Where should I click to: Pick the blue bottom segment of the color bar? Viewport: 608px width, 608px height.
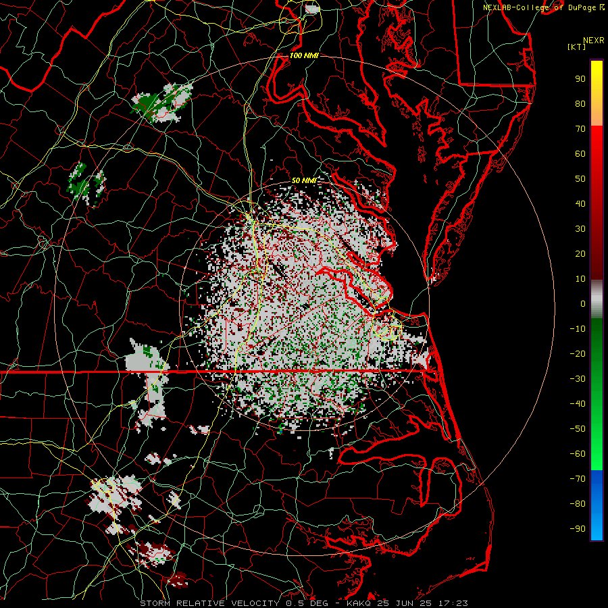tap(597, 505)
